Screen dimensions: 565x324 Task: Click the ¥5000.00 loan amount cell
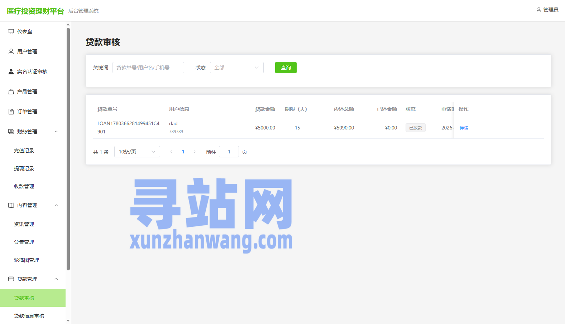265,128
